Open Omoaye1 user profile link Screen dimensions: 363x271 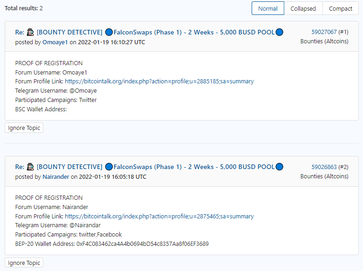pyautogui.click(x=55, y=42)
